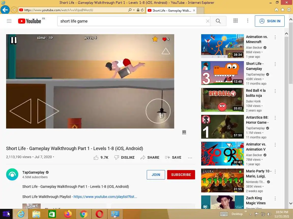
Task: Open the YouTube apps grid
Action: [236, 21]
